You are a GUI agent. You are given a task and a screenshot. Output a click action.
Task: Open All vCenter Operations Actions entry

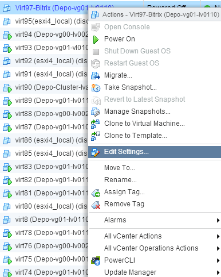155,248
